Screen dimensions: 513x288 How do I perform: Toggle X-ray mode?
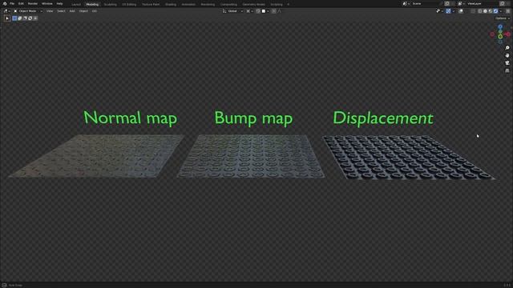(x=473, y=11)
